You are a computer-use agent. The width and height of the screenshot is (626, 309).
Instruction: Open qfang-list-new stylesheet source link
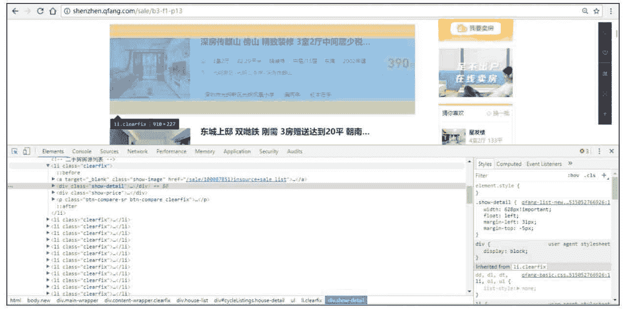pos(565,202)
